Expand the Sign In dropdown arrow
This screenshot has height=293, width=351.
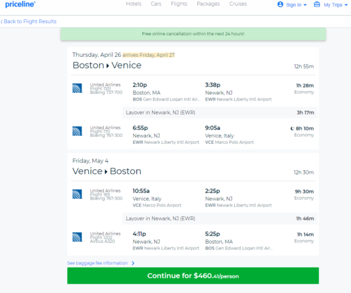click(305, 5)
